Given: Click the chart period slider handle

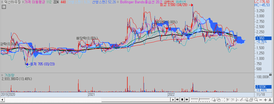Looking at the screenshot, I should (199, 99).
